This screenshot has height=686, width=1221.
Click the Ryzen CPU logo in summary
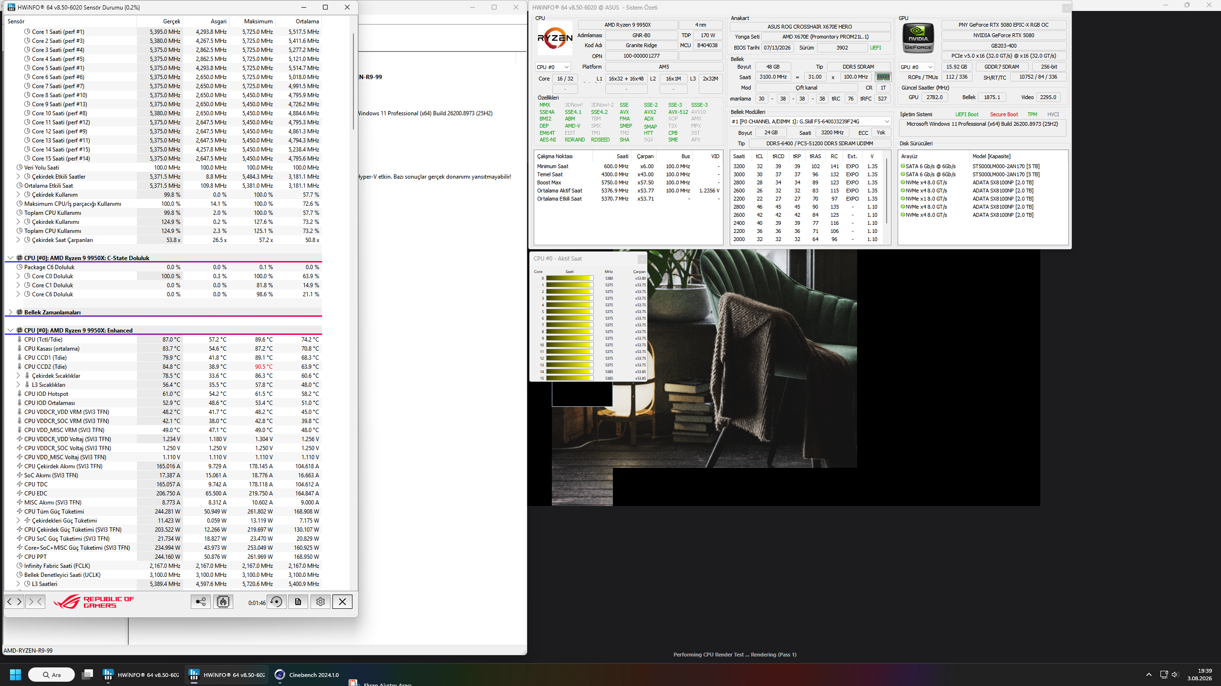click(555, 38)
